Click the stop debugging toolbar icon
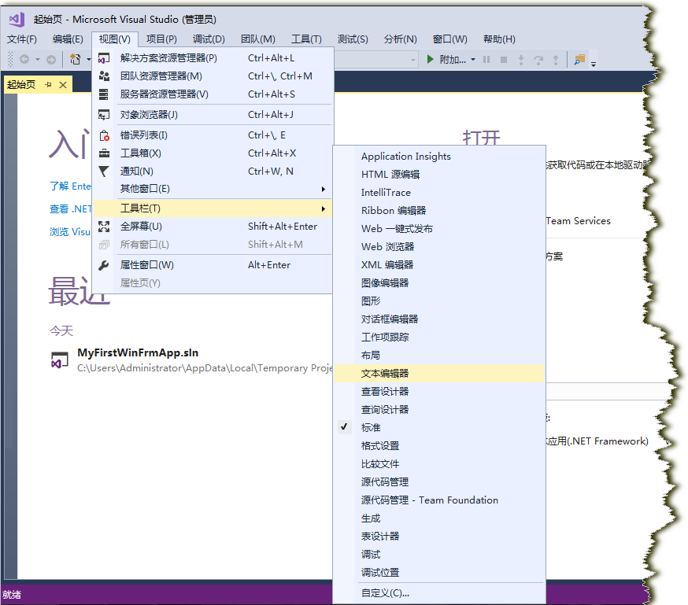The height and width of the screenshot is (605, 688). pyautogui.click(x=504, y=59)
